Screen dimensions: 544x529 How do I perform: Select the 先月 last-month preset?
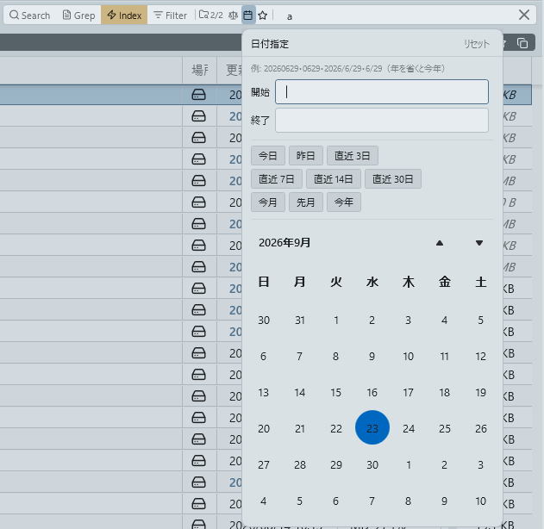(x=306, y=202)
